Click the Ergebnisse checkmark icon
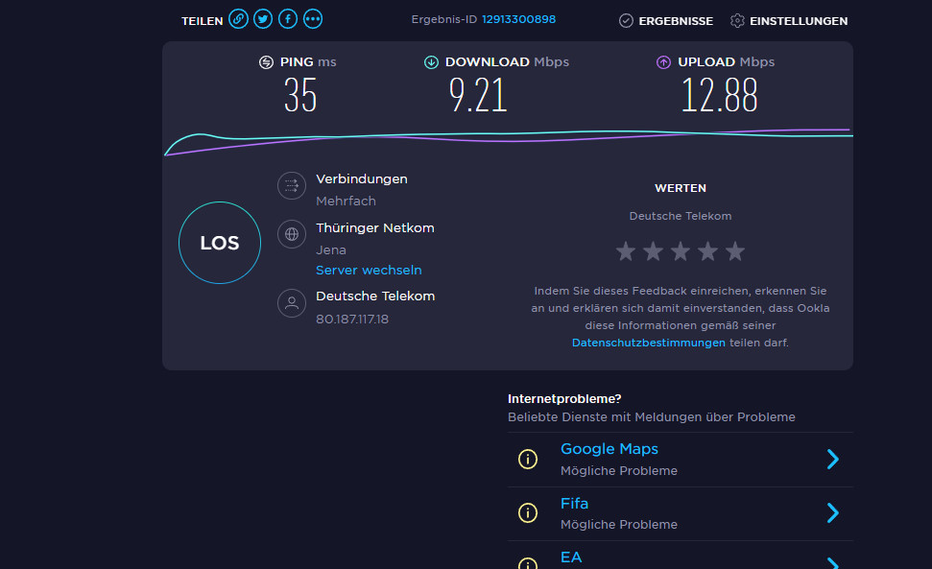Viewport: 932px width, 569px height. (x=626, y=20)
